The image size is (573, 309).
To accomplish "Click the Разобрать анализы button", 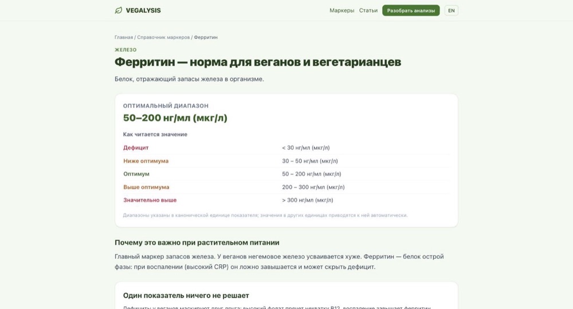I will (411, 10).
